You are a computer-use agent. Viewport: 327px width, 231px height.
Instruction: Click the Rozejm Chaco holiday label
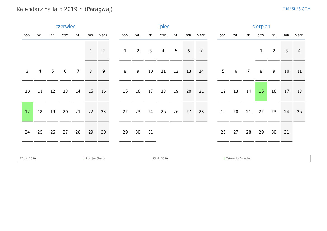pos(95,159)
